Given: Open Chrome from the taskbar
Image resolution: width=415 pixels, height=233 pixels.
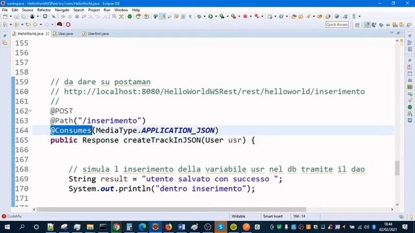Looking at the screenshot, I should [x=117, y=227].
